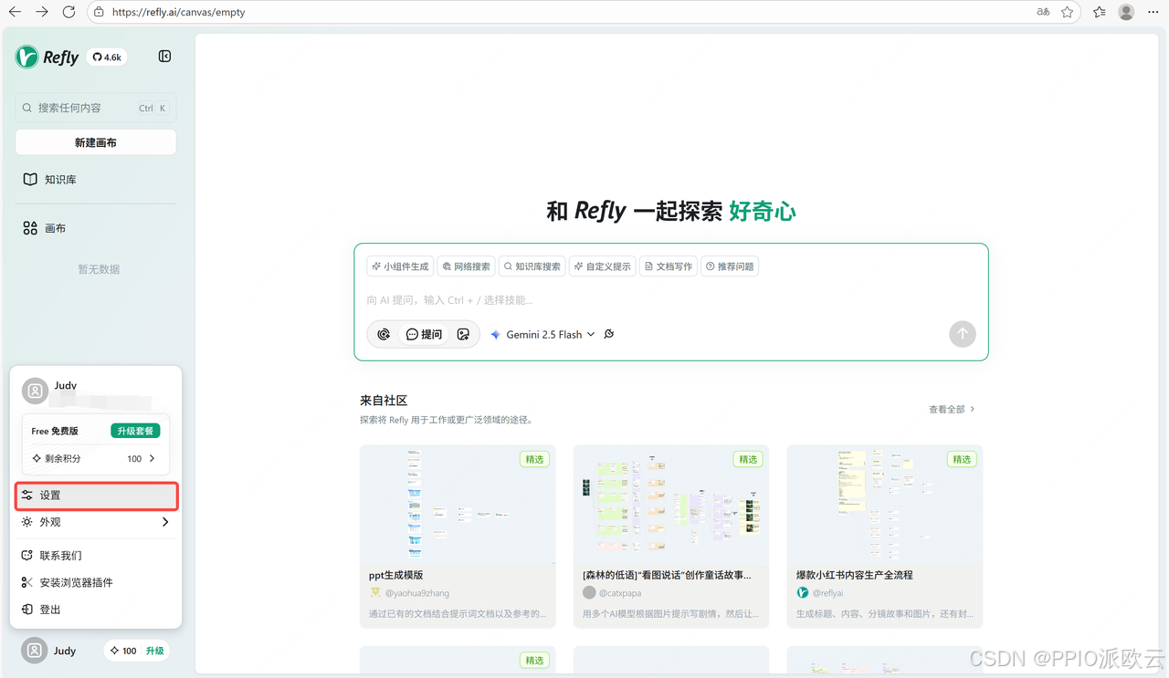This screenshot has width=1169, height=678.
Task: Expand 剩余积分 100 row
Action: click(x=96, y=458)
